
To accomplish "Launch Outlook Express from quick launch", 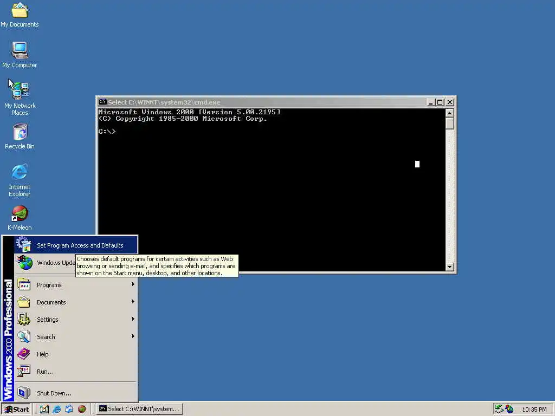I will [x=69, y=409].
